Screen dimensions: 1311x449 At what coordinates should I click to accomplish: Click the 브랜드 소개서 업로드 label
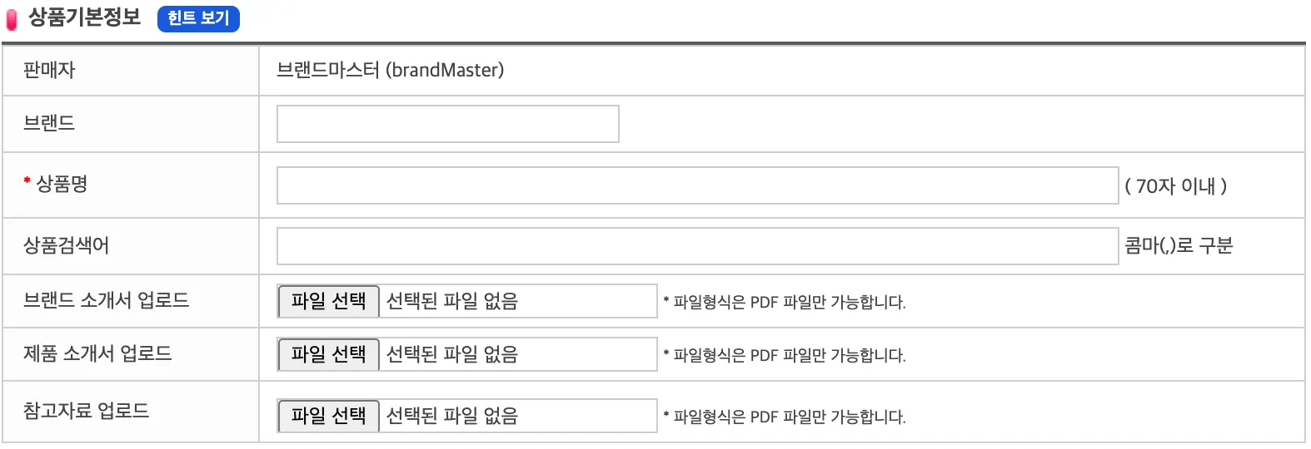(x=107, y=300)
